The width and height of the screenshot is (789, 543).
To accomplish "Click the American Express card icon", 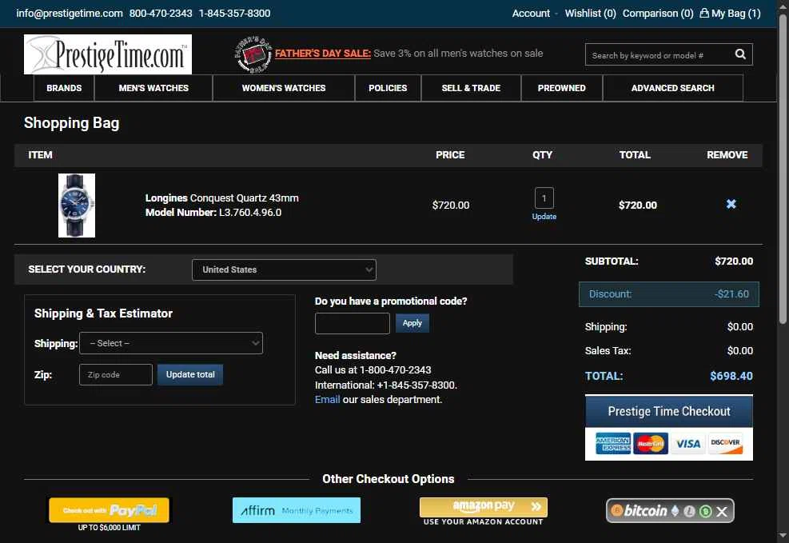I will tap(613, 443).
